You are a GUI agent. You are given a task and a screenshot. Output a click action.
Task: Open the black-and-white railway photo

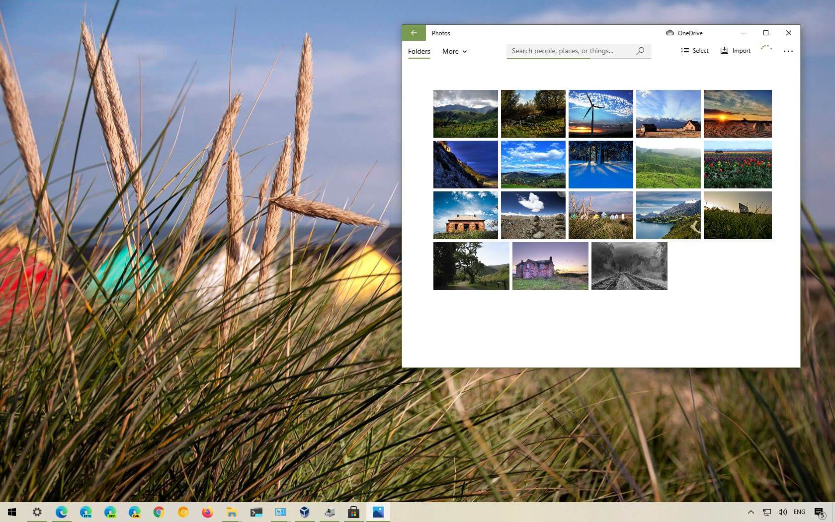click(x=629, y=266)
